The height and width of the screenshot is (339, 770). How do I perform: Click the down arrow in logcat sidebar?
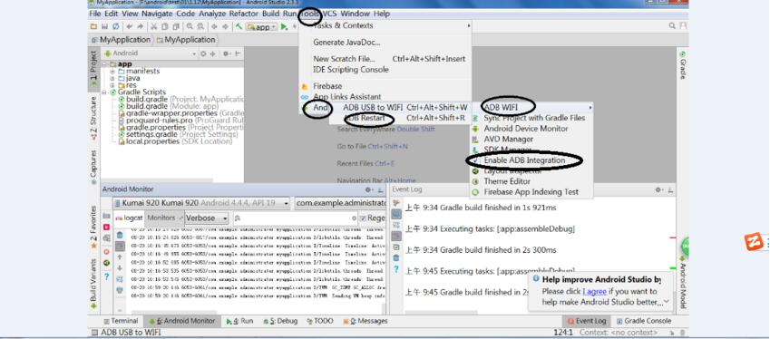coord(120,268)
